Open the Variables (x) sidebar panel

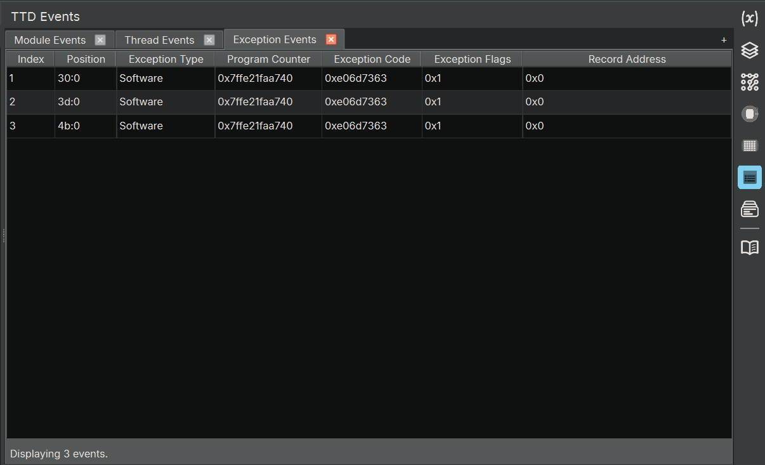[749, 19]
